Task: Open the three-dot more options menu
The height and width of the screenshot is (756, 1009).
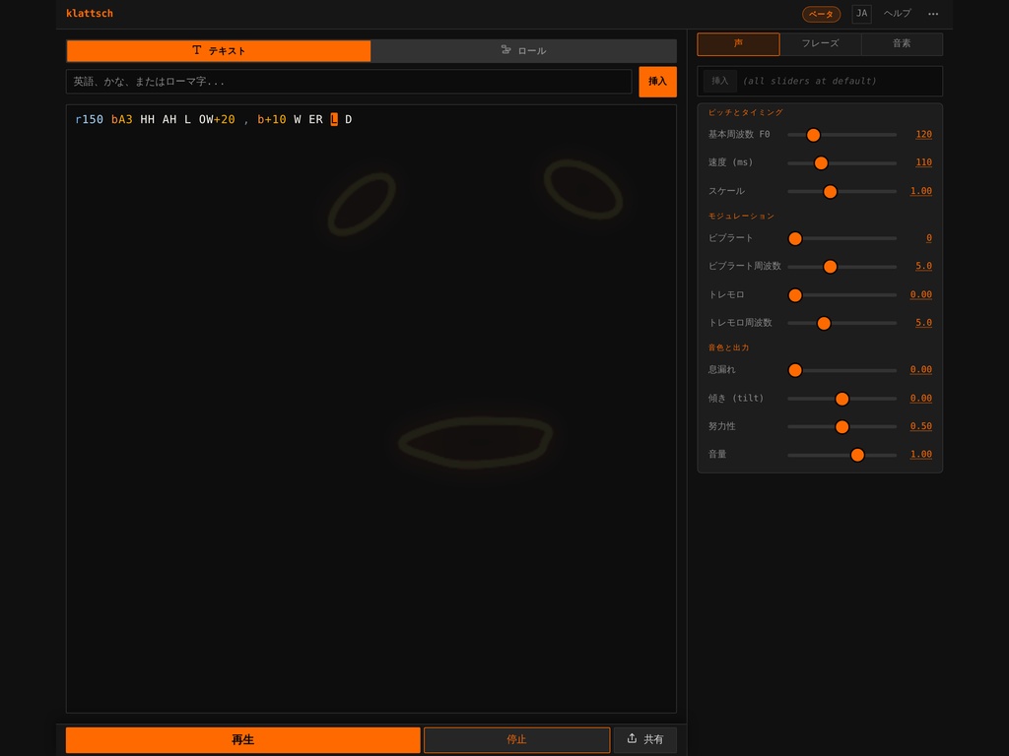Action: [x=932, y=14]
